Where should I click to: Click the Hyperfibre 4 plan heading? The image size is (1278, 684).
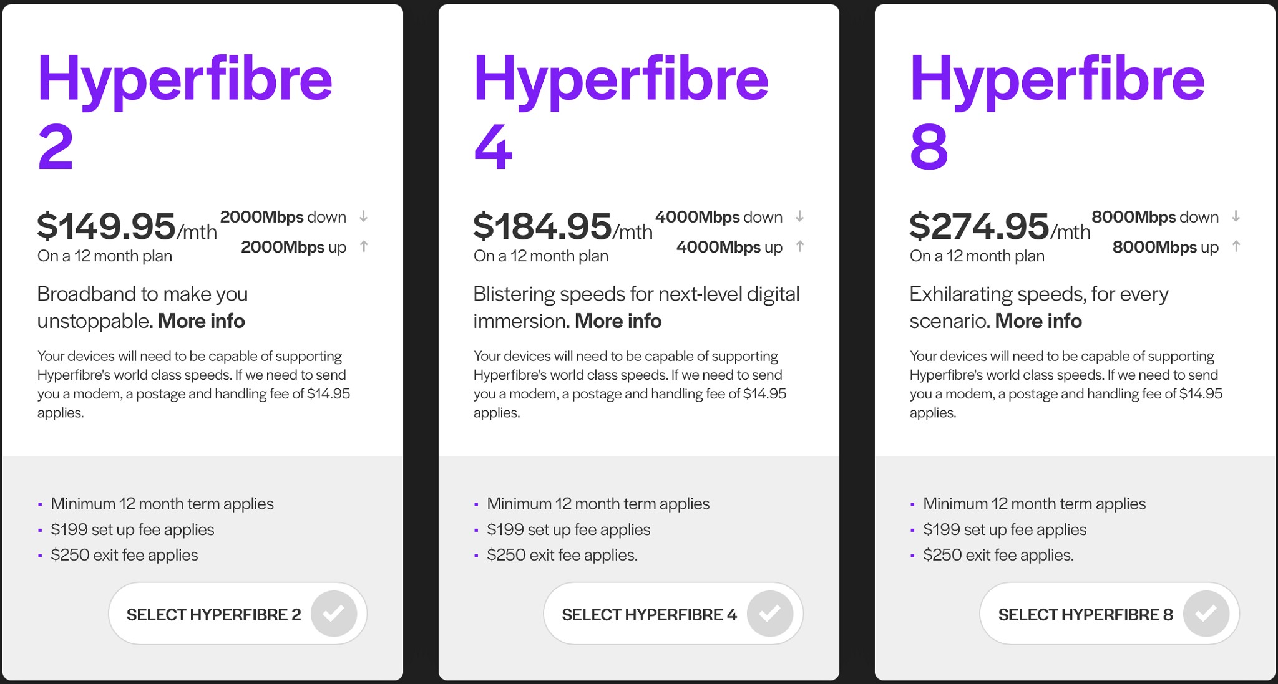[621, 111]
